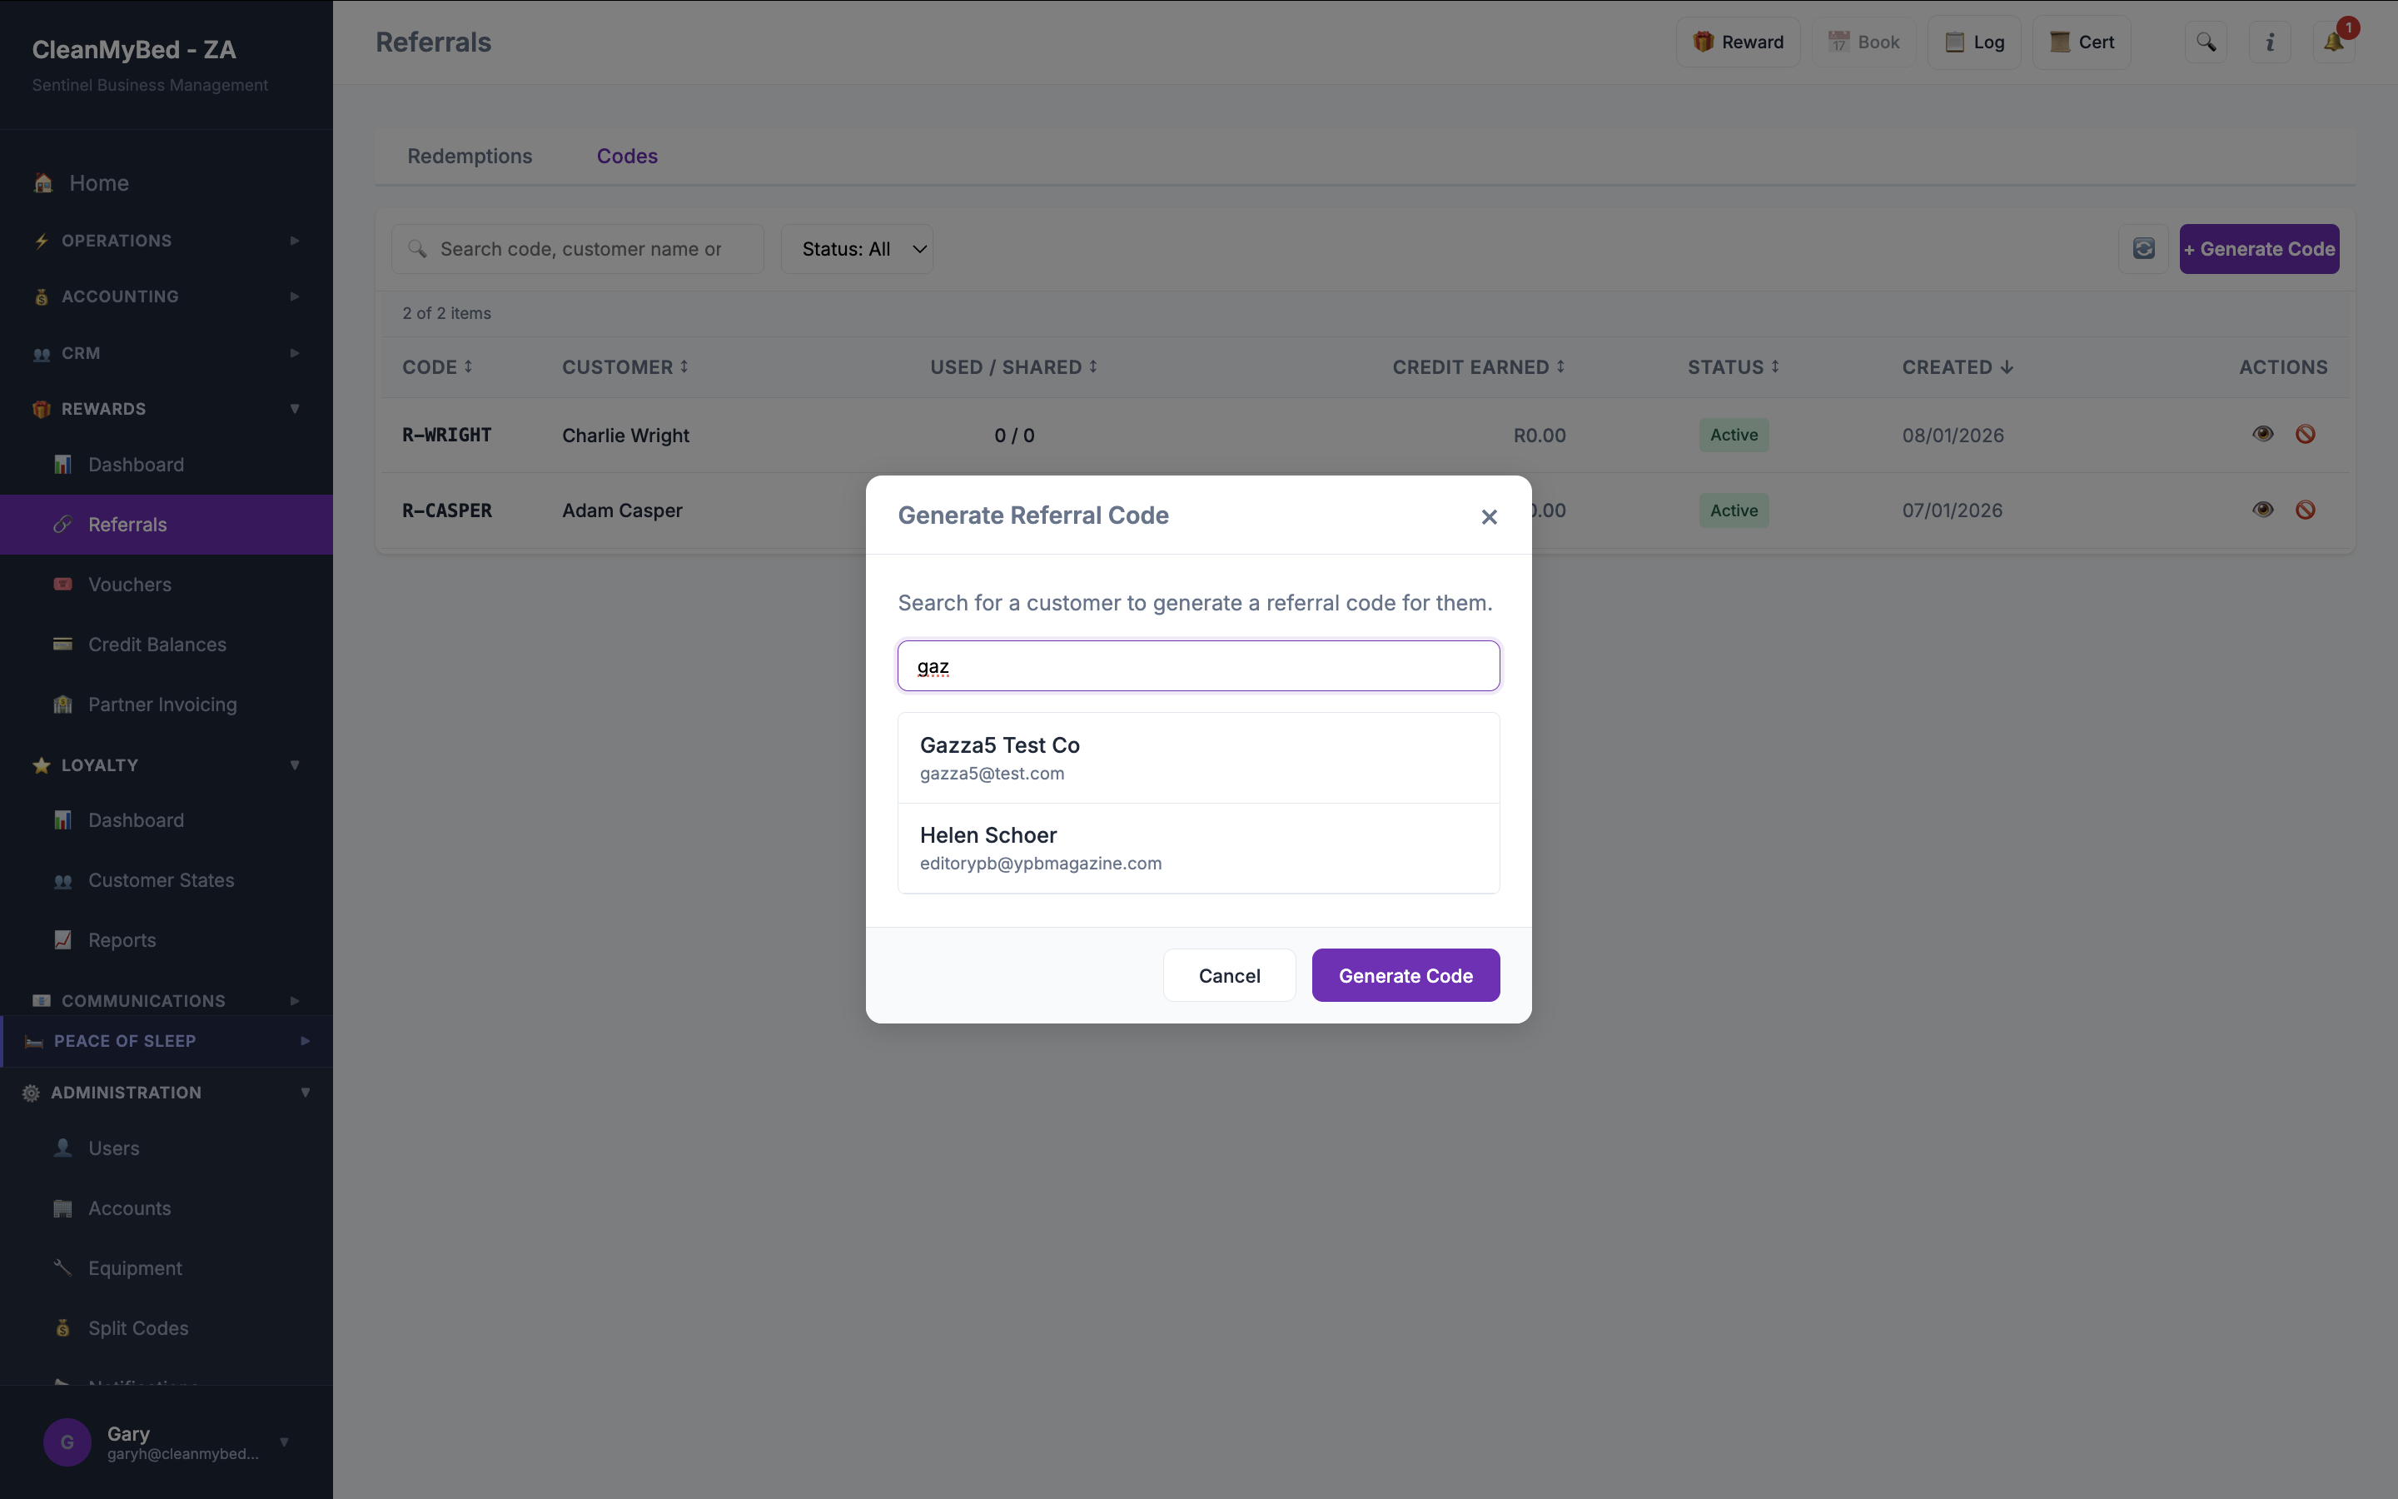2398x1499 pixels.
Task: Toggle visibility for R-WRIGHT referral code
Action: pyautogui.click(x=2263, y=434)
